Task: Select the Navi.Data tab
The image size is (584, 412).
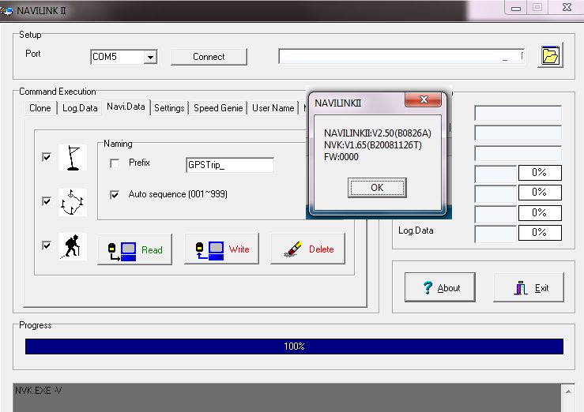Action: click(126, 107)
